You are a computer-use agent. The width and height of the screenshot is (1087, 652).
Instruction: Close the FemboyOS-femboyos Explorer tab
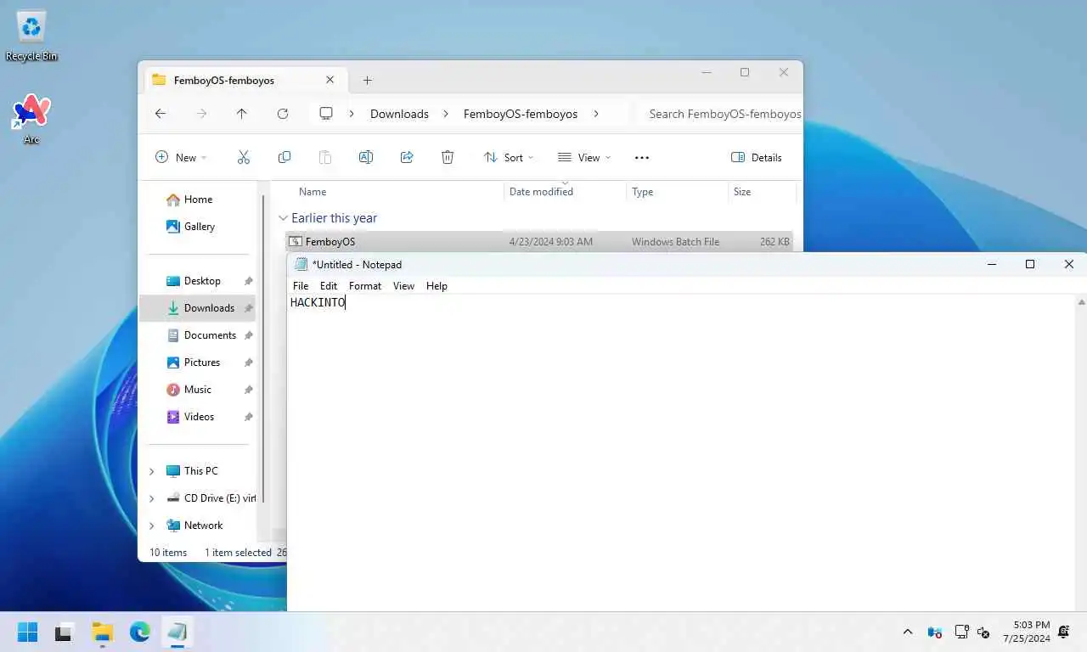[x=329, y=80]
